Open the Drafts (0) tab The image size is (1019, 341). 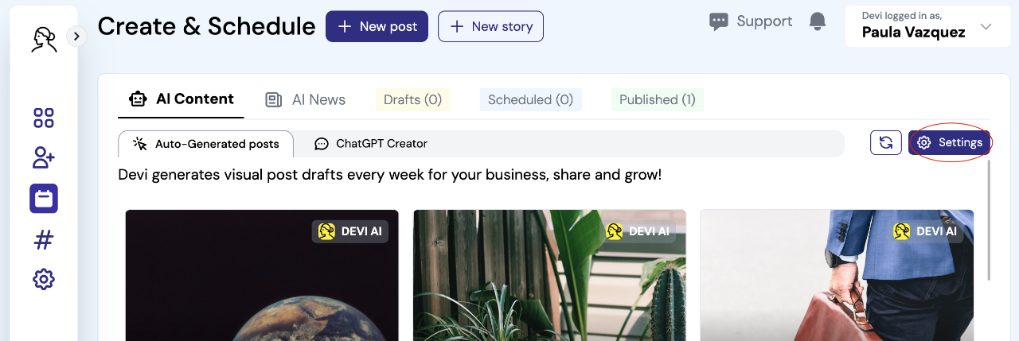412,99
